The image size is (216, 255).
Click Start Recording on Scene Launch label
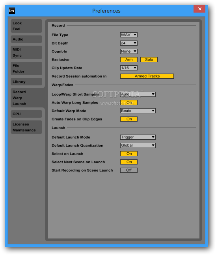(82, 170)
